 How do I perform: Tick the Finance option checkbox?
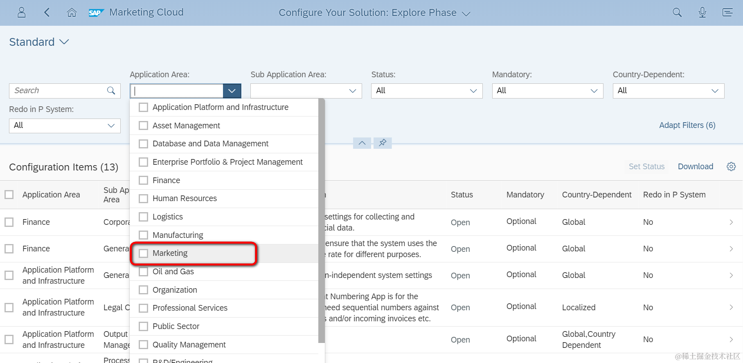pyautogui.click(x=143, y=180)
